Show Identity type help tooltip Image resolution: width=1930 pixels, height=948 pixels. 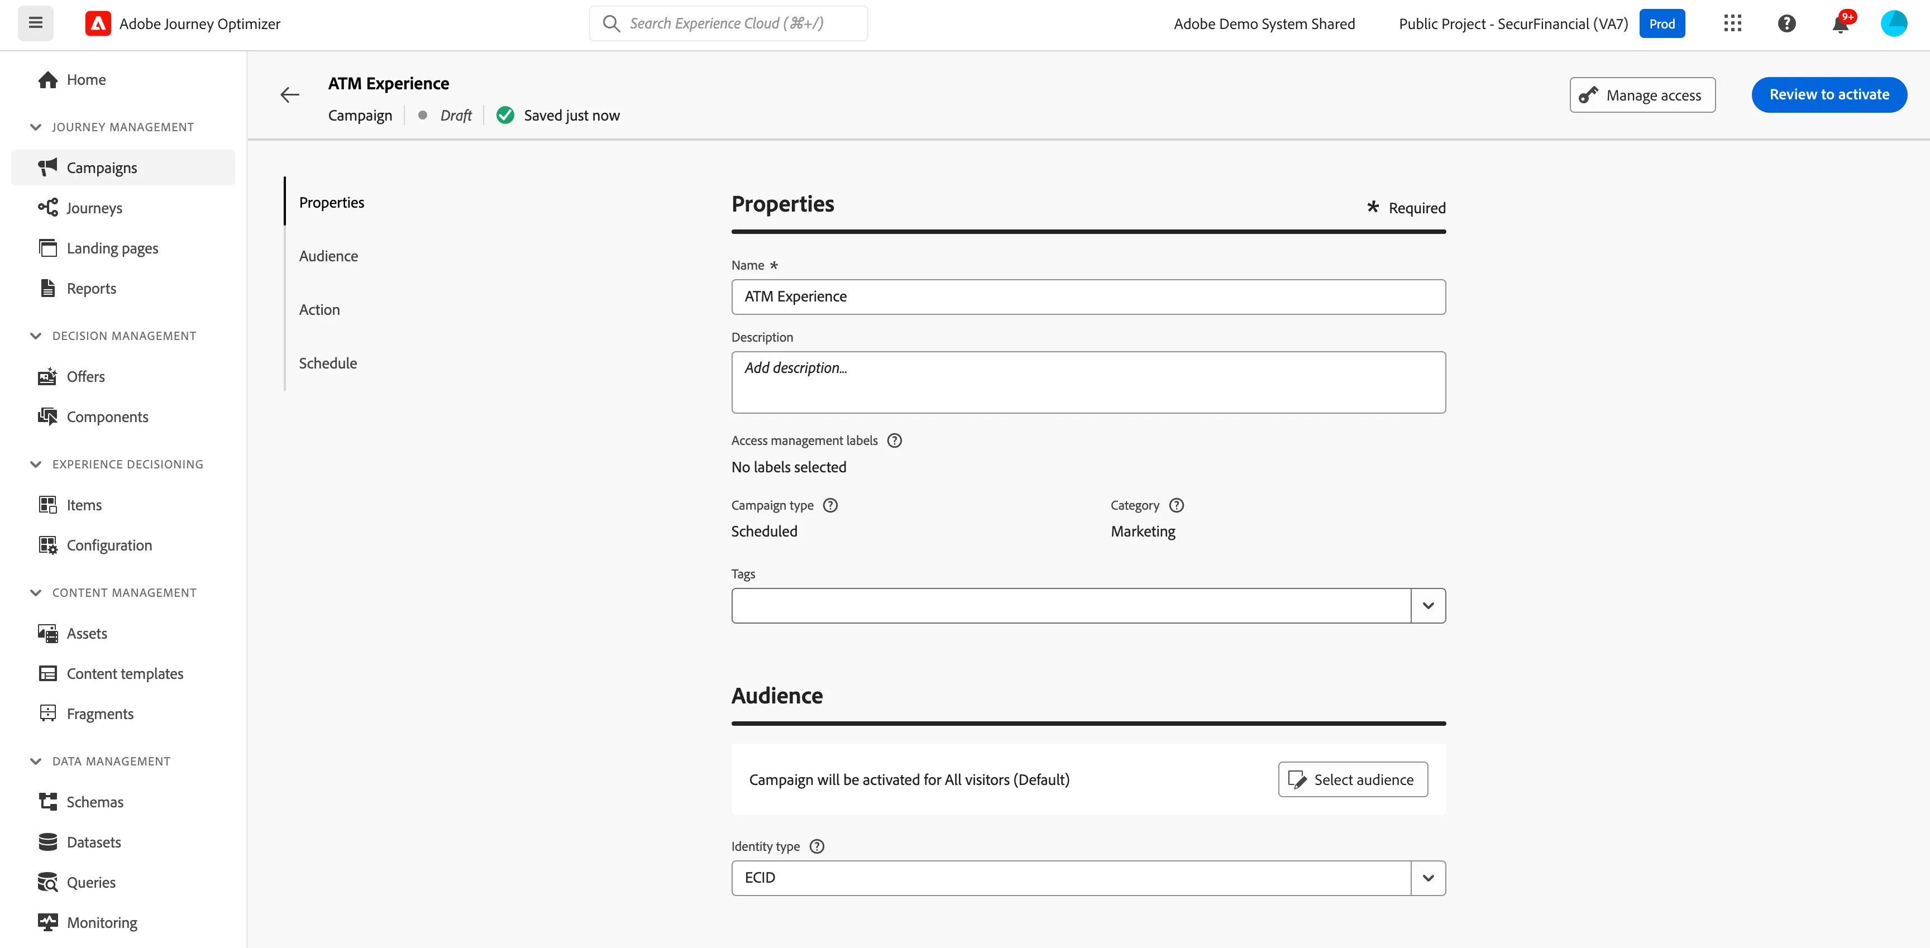[x=816, y=846]
